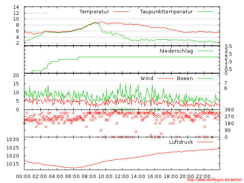Click the 15 wind speed axis value
244x183 pixels.
tap(16, 84)
